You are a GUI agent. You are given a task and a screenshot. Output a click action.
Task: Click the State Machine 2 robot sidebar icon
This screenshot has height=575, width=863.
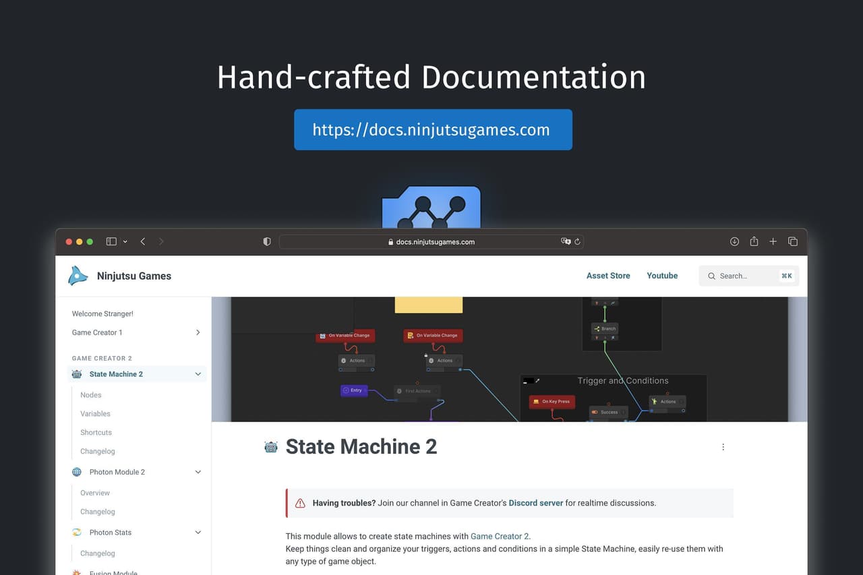point(77,374)
